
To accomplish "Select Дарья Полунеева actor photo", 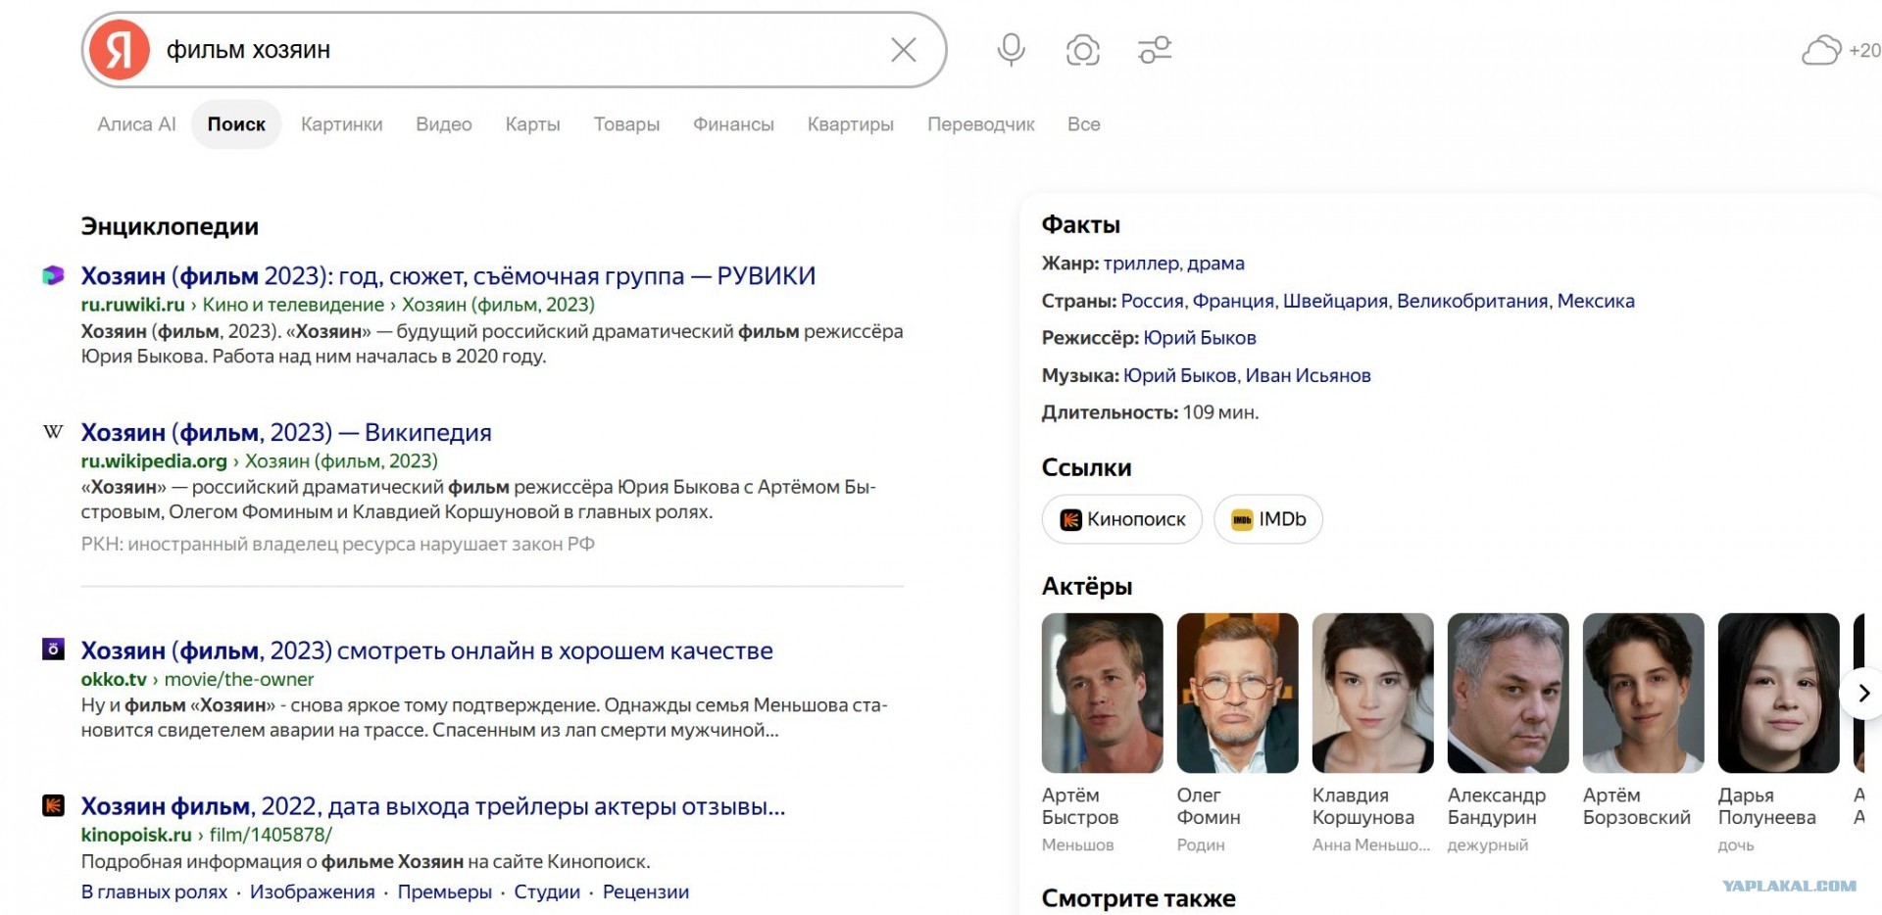I will (x=1779, y=693).
